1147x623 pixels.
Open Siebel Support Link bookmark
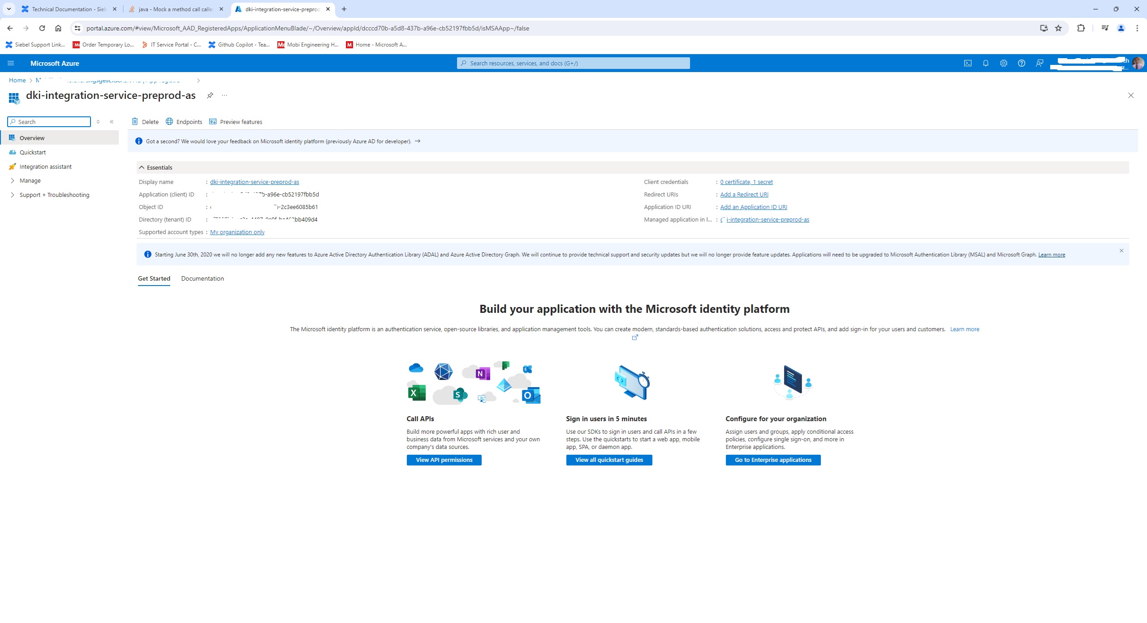click(35, 45)
